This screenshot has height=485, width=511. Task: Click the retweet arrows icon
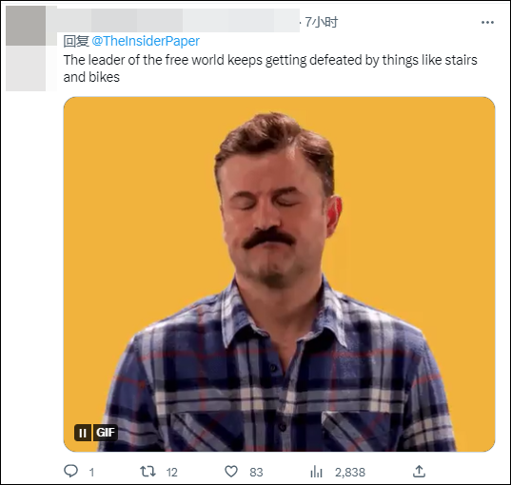click(x=147, y=472)
